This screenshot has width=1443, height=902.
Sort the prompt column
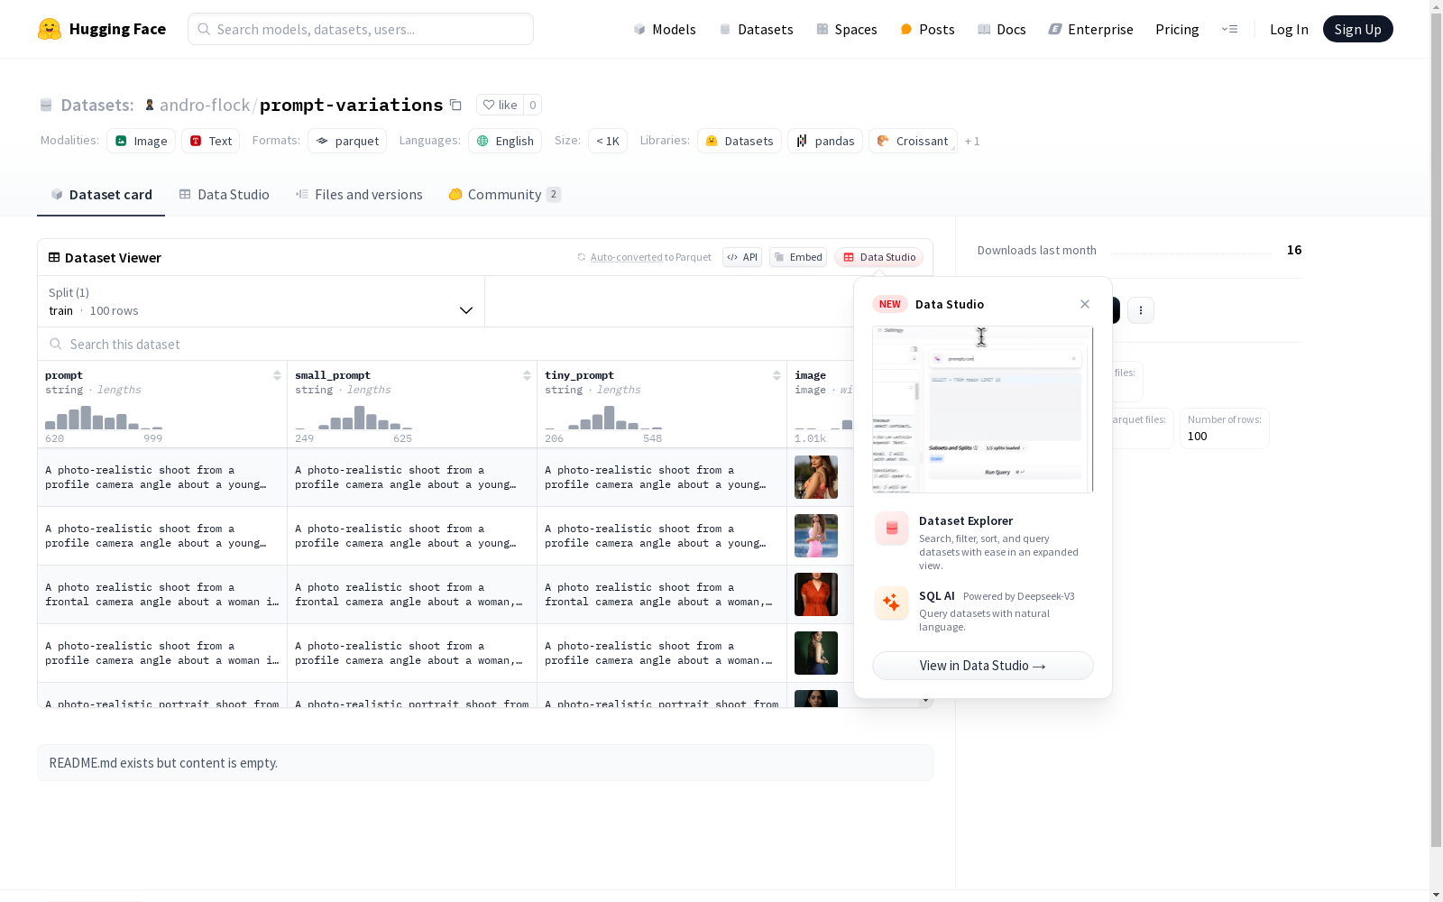click(x=277, y=375)
